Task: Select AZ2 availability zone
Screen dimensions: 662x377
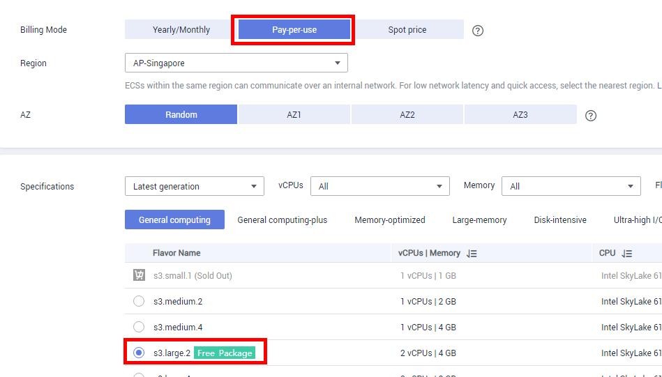Action: click(407, 114)
